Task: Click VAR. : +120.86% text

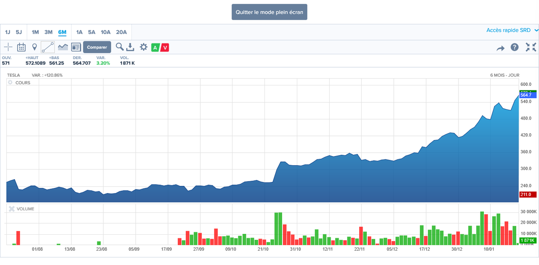Action: (x=47, y=75)
